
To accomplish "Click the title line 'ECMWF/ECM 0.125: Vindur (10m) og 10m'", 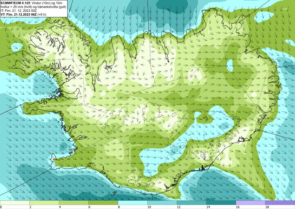I will click(32, 3).
